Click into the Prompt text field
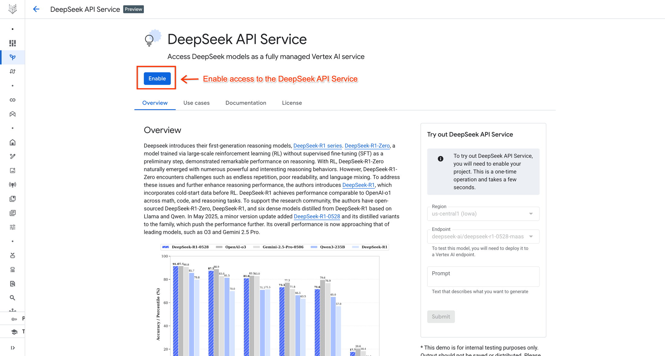The image size is (665, 356). (483, 276)
